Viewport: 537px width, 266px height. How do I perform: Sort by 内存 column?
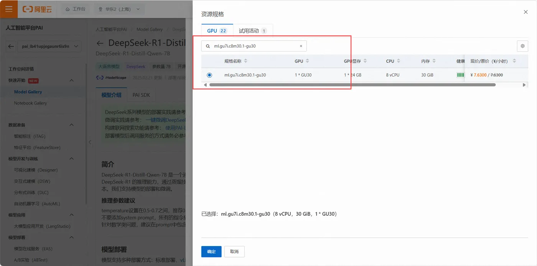(434, 61)
